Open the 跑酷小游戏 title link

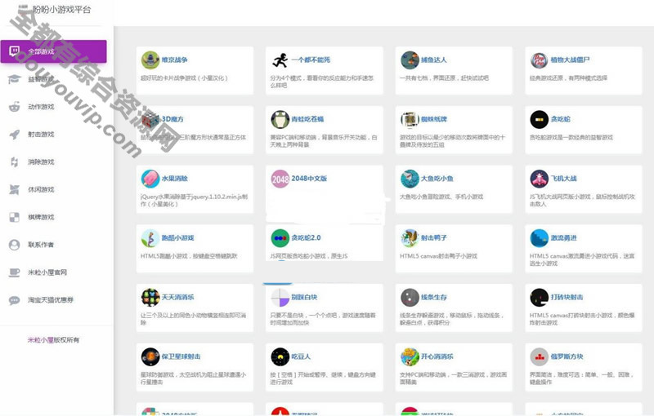point(177,238)
